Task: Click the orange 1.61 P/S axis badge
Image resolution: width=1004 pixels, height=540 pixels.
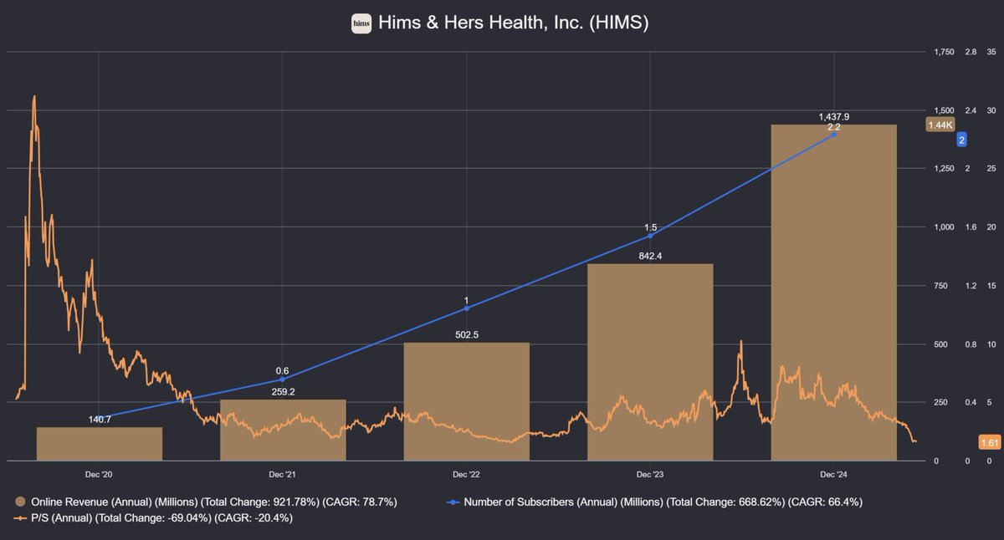Action: pos(988,442)
